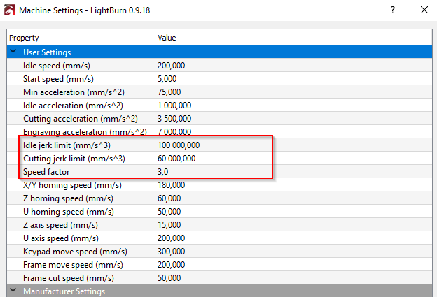Close the Machine Settings dialog
437x297 pixels.
click(x=424, y=10)
